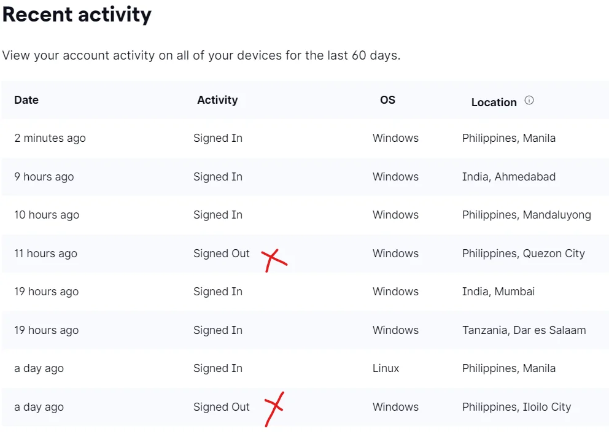Open the 2 minutes ago entry
609x442 pixels.
304,138
